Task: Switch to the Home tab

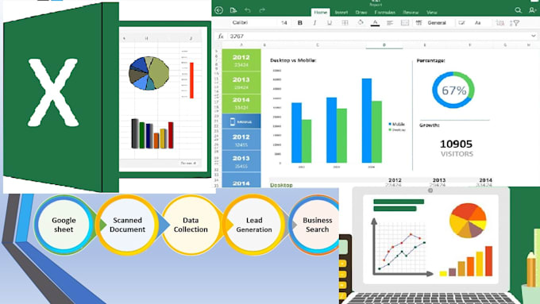Action: click(x=320, y=12)
